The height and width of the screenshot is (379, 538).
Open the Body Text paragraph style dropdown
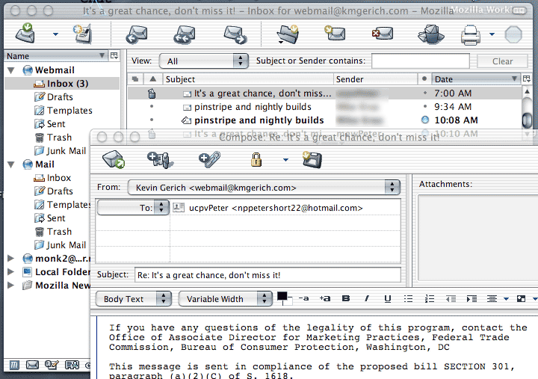pyautogui.click(x=133, y=299)
